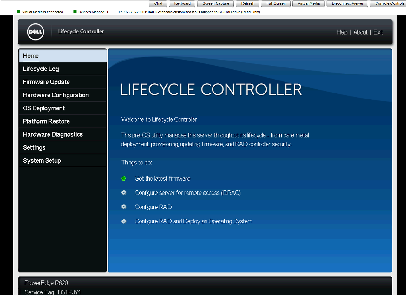Image resolution: width=406 pixels, height=295 pixels.
Task: Open System Setup in the left menu
Action: [x=63, y=160]
